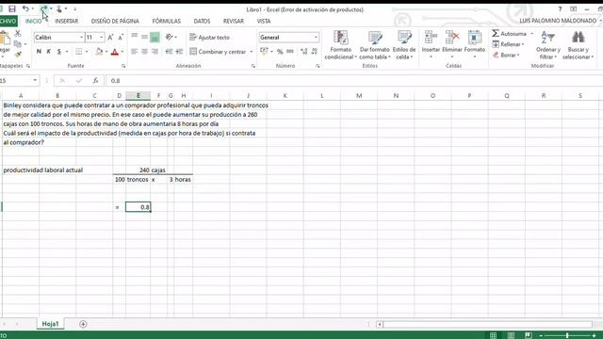Click Autosuma button
Screen dimensions: 603x339
point(509,34)
